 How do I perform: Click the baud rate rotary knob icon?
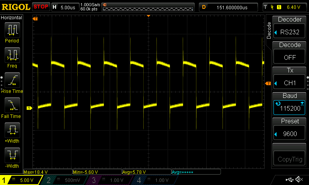coord(278,103)
